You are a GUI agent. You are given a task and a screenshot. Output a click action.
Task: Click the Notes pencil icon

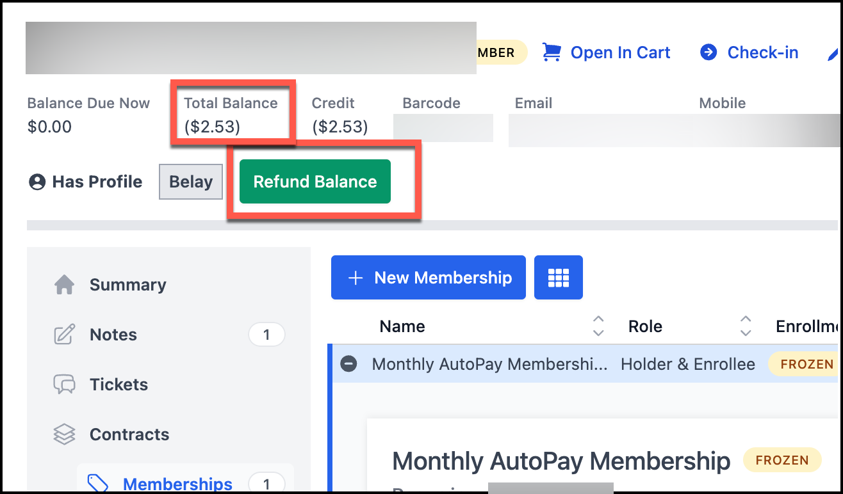coord(64,335)
